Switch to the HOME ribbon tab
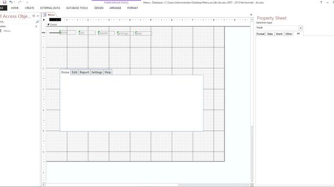 pyautogui.click(x=15, y=8)
